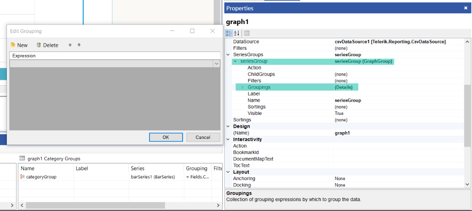Open the Expression dropdown arrow
Image resolution: width=472 pixels, height=211 pixels.
[x=217, y=63]
